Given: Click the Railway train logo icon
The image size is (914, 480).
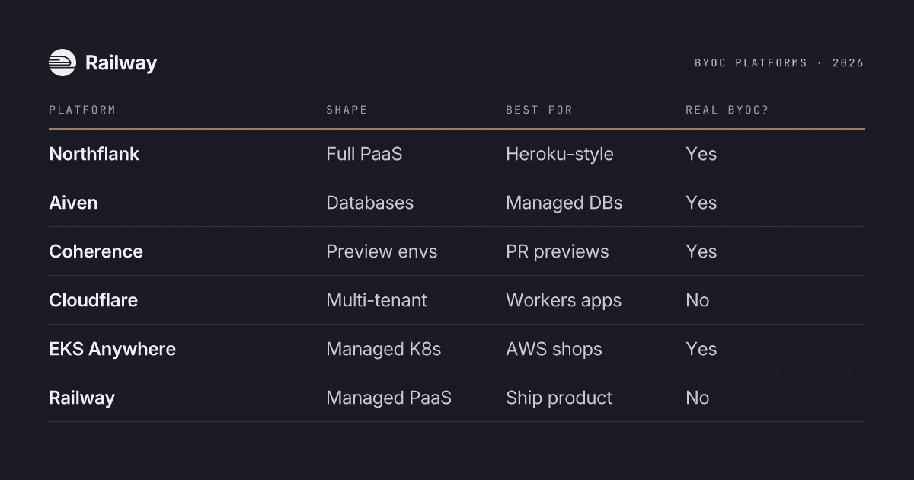Looking at the screenshot, I should 62,62.
